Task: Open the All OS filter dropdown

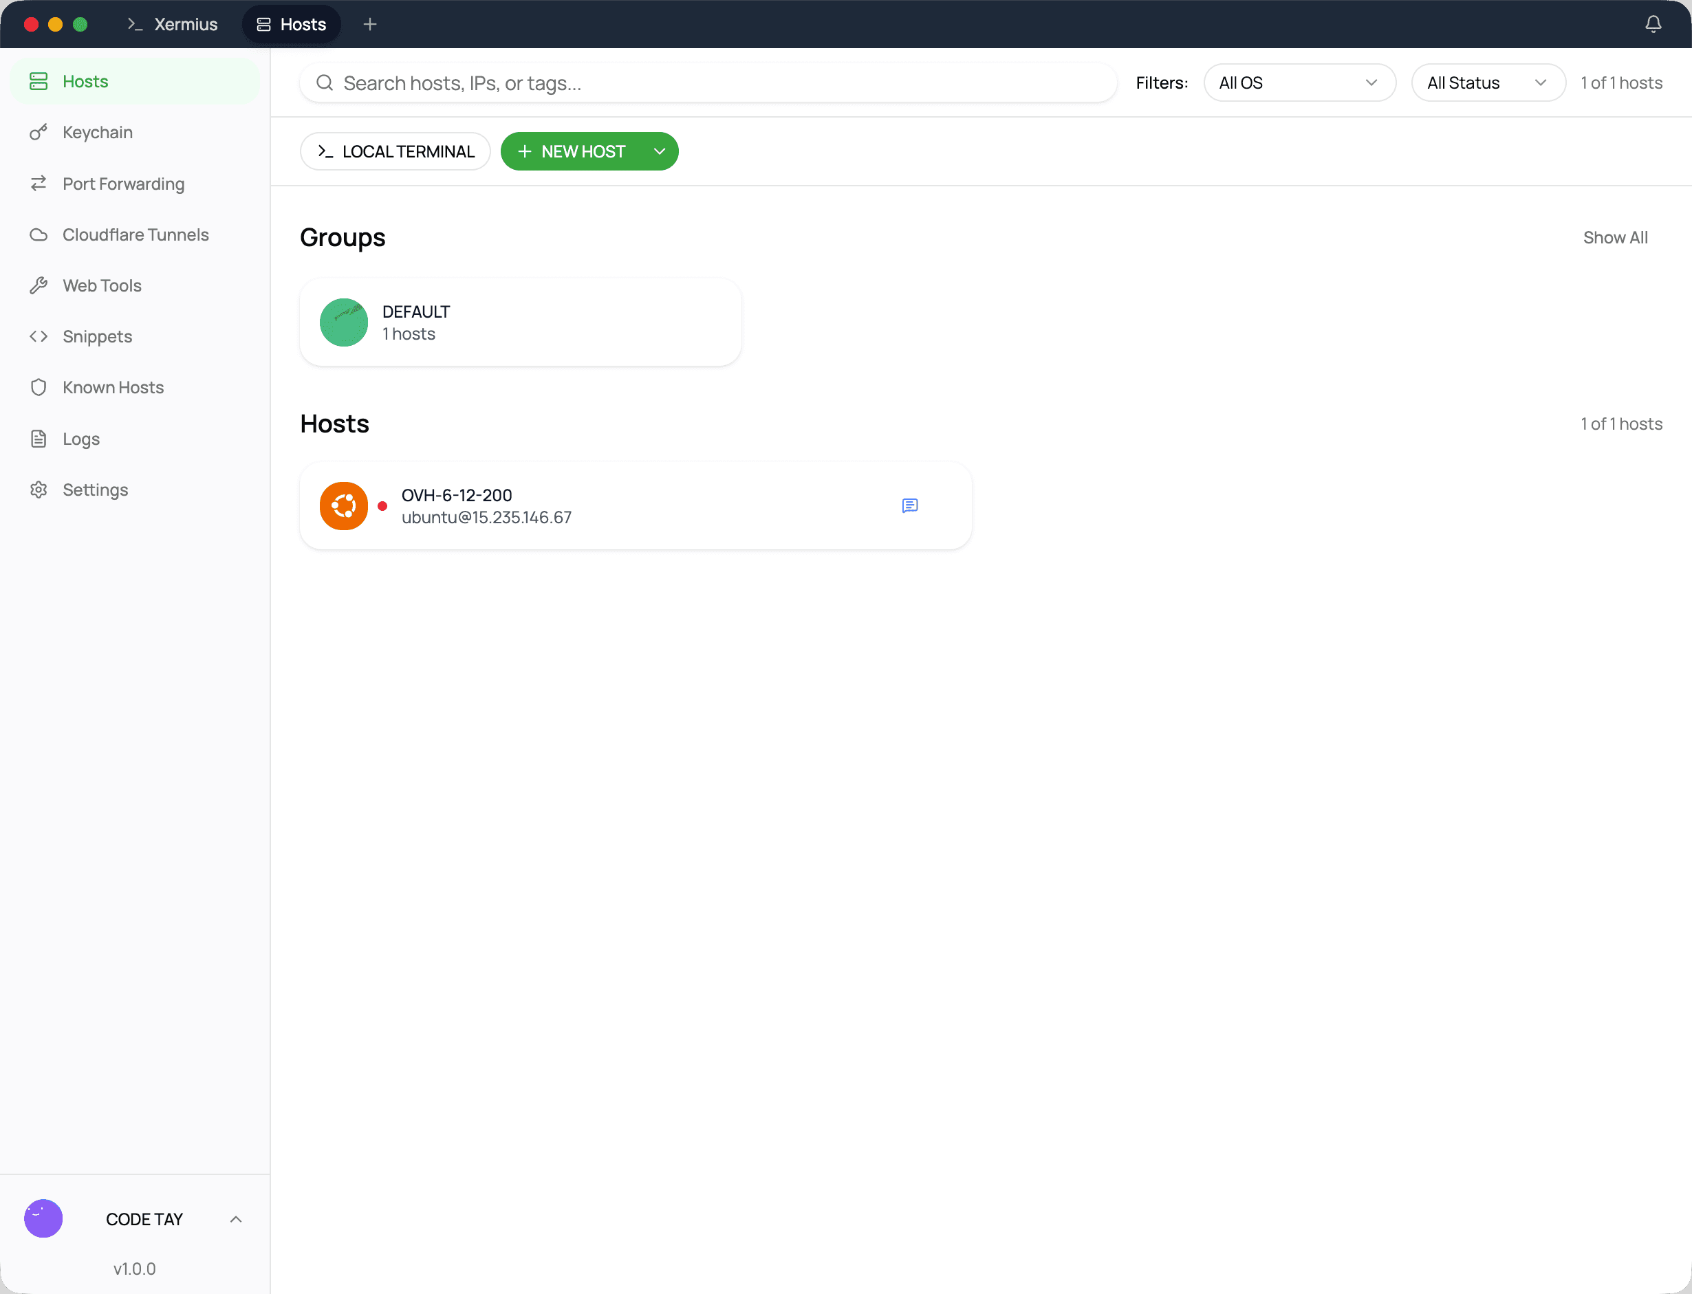Action: point(1299,83)
